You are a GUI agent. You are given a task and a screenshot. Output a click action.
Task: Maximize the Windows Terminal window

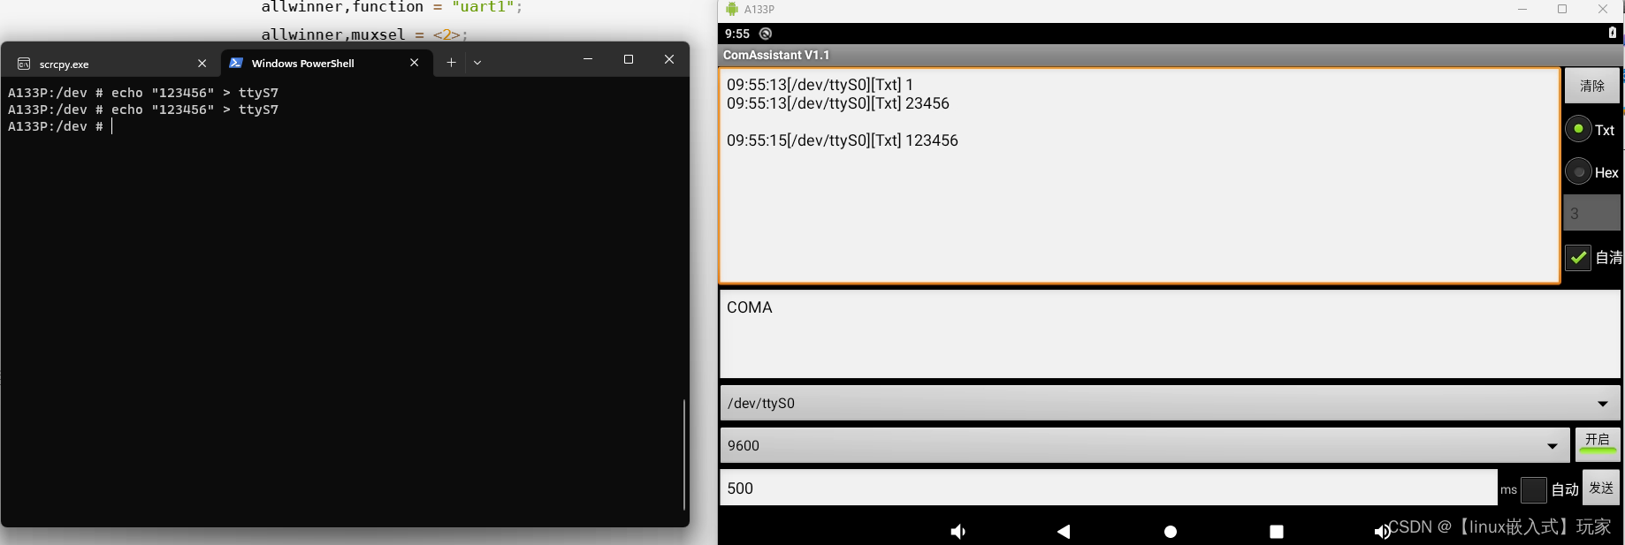pyautogui.click(x=629, y=59)
